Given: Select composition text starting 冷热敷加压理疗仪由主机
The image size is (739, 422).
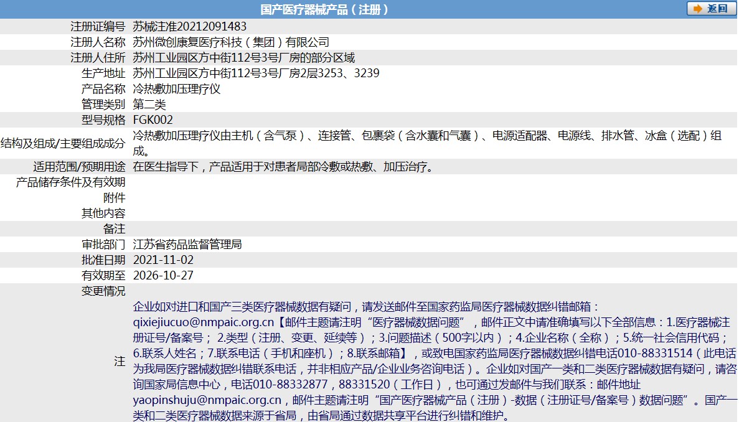Looking at the screenshot, I should pos(427,143).
